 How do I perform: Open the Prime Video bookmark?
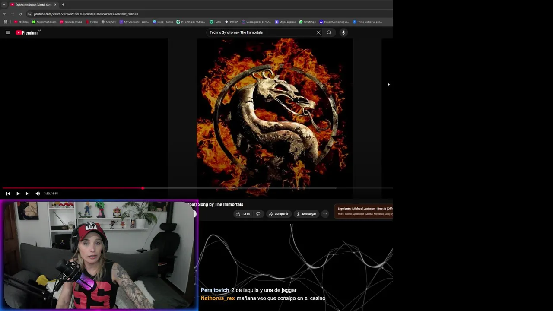367,22
